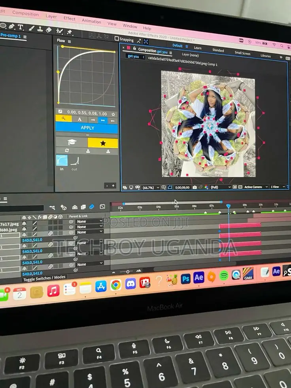Open Composition Mini-Flowchart in timeline
291x388 pixels.
(x=52, y=207)
